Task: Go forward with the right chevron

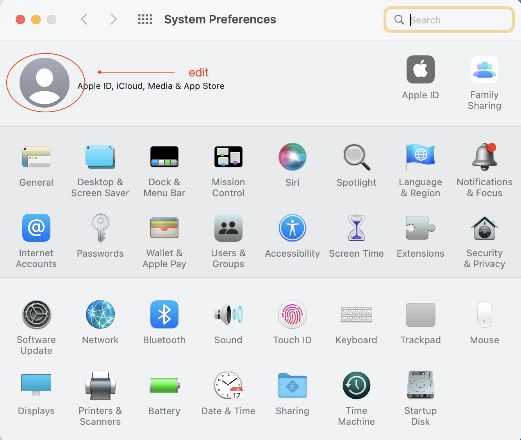Action: pyautogui.click(x=114, y=19)
